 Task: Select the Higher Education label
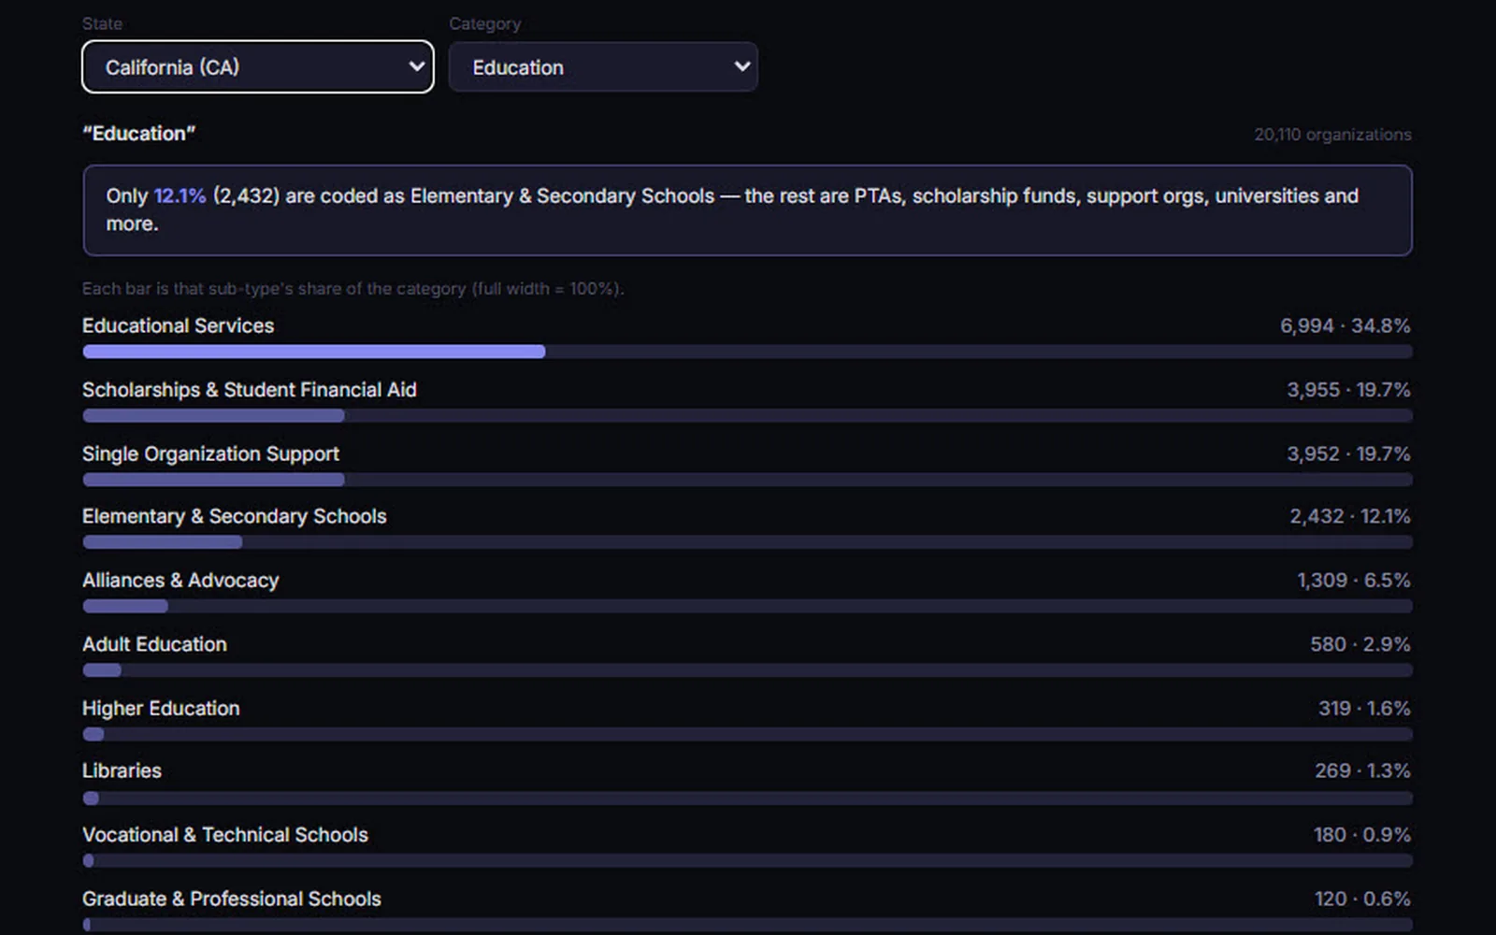click(161, 709)
